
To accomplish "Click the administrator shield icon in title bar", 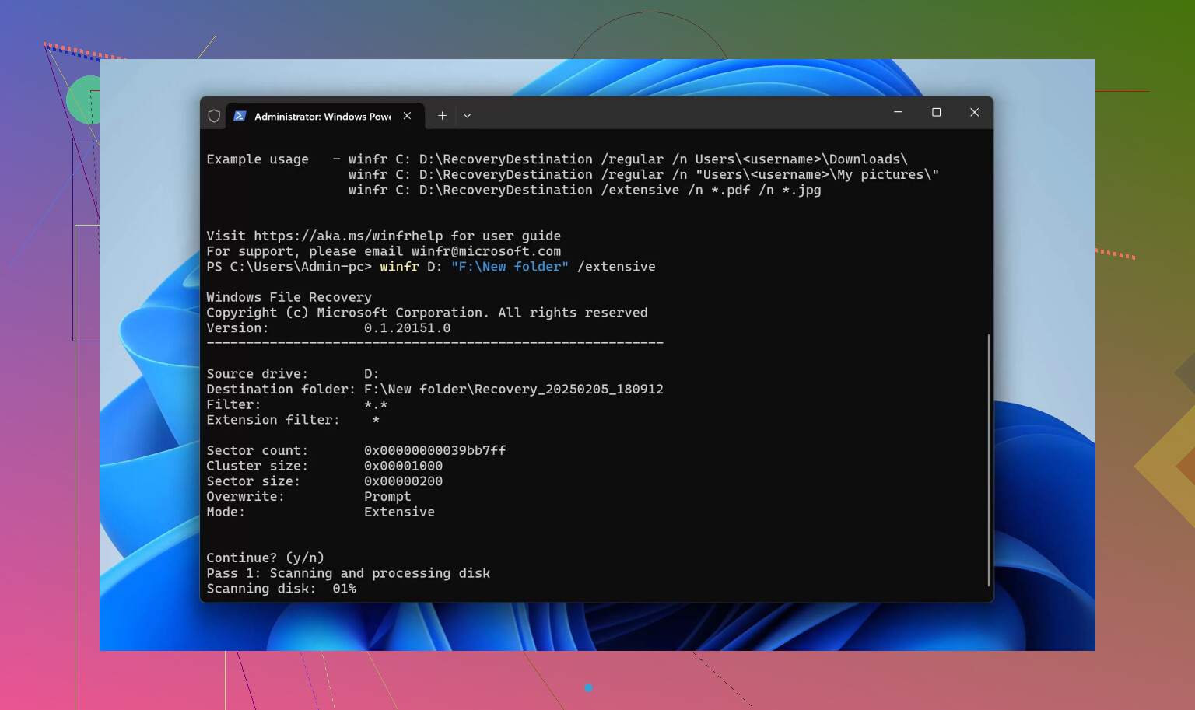I will (x=214, y=116).
